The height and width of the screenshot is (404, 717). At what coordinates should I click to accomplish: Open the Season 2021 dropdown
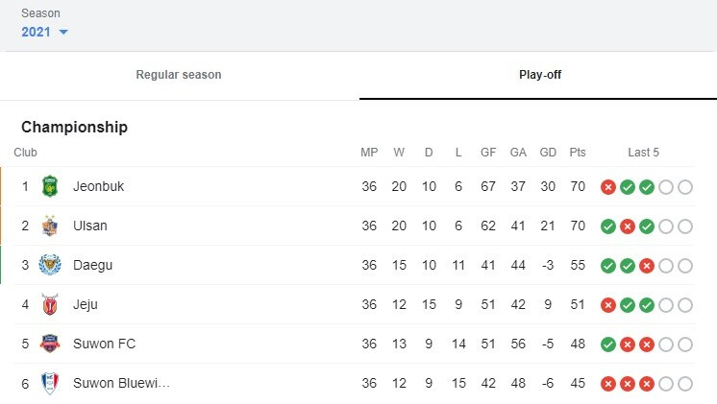coord(44,32)
